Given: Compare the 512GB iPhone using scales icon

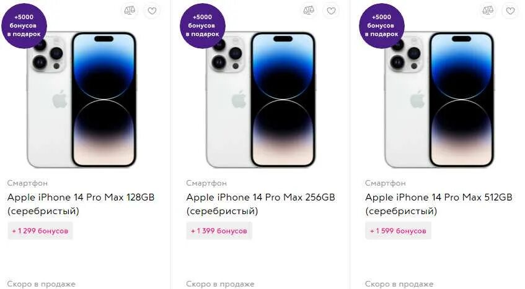Looking at the screenshot, I should tap(488, 11).
